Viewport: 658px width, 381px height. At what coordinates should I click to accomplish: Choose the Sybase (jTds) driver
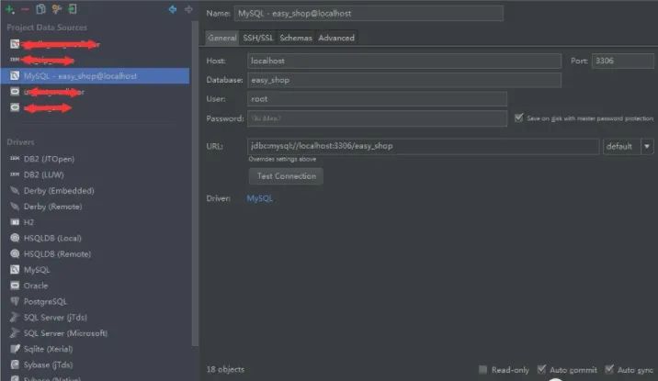(x=48, y=365)
